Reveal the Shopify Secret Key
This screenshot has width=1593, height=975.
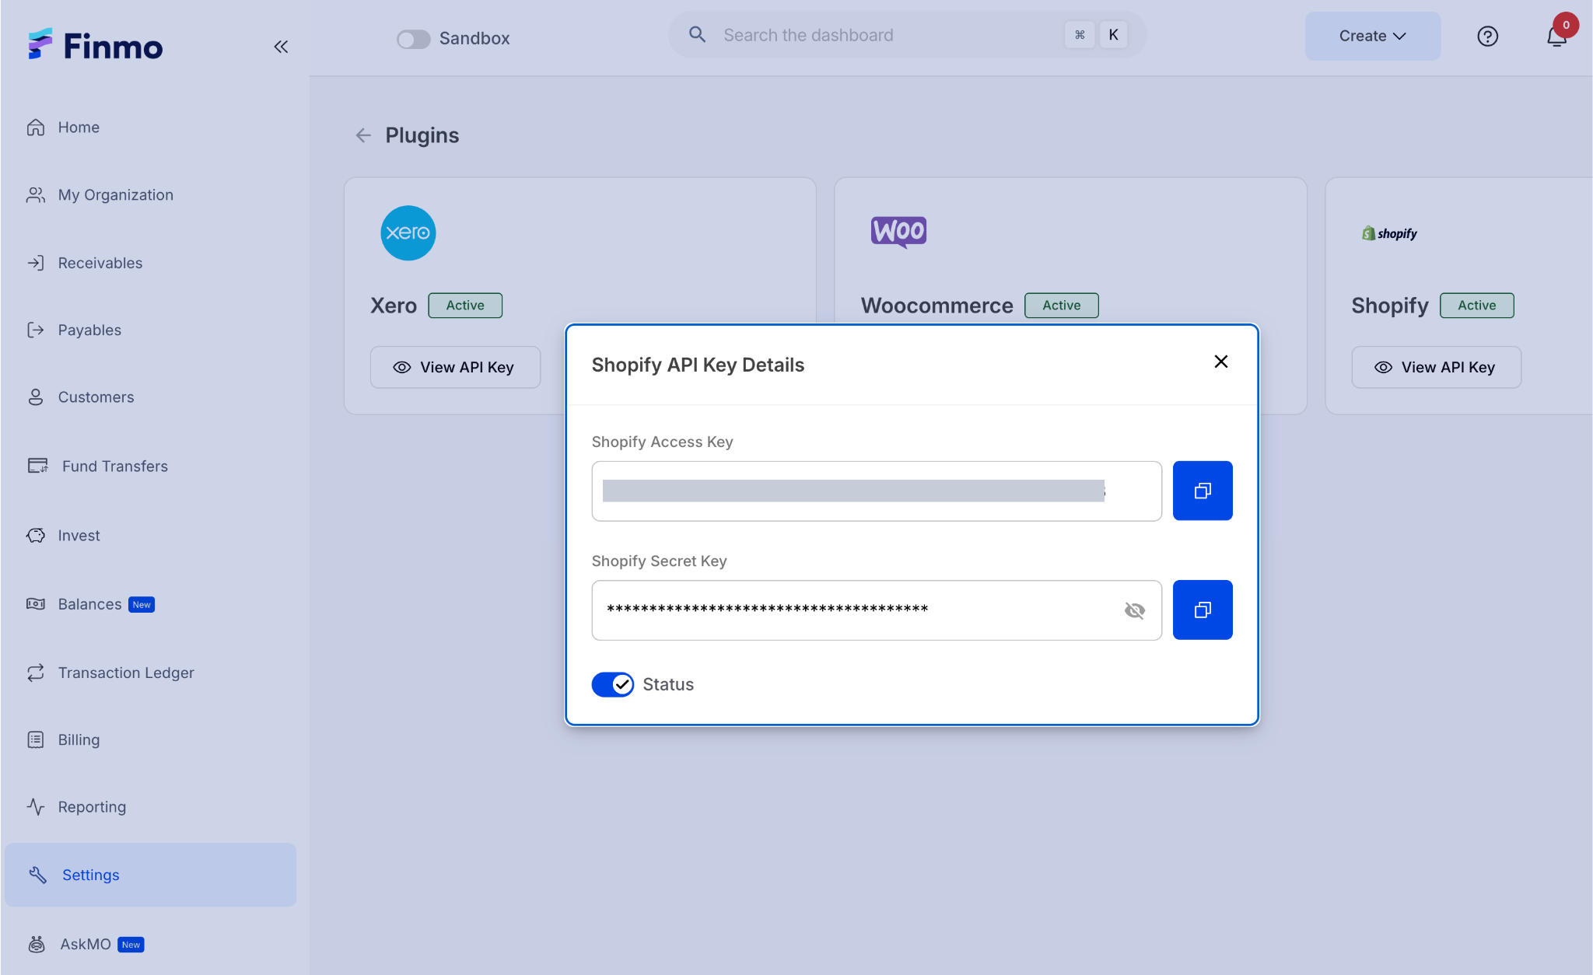point(1135,610)
